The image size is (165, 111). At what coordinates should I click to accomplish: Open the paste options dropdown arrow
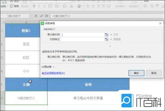click(7, 6)
